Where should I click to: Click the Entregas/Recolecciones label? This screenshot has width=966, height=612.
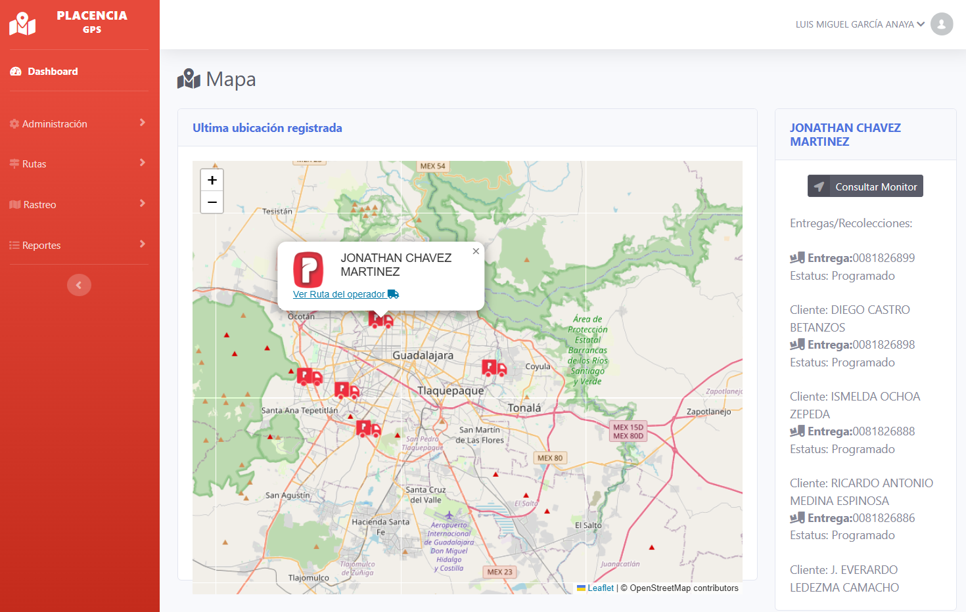point(851,223)
